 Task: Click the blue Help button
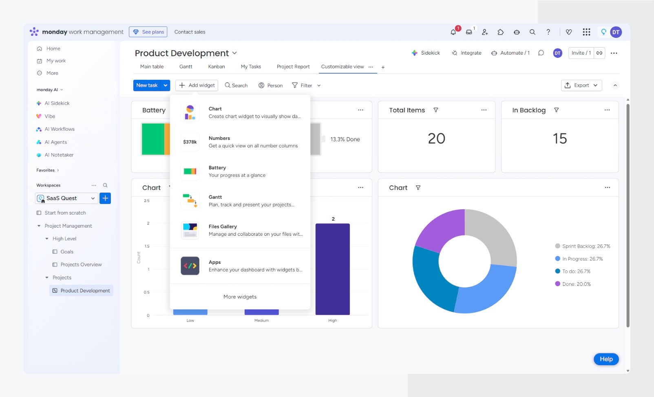click(x=606, y=359)
